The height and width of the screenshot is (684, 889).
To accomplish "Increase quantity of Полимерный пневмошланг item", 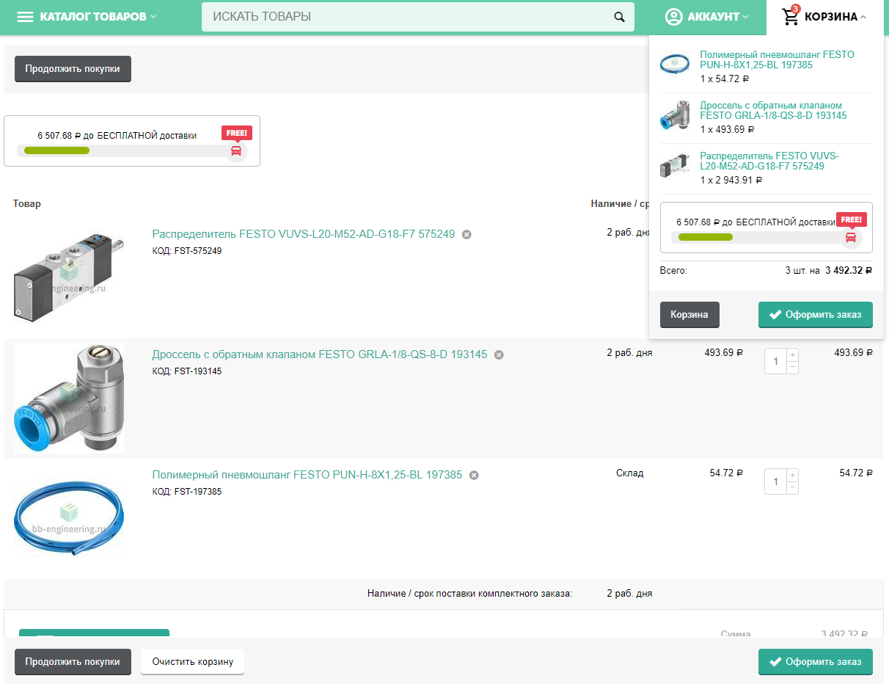I will (x=792, y=475).
